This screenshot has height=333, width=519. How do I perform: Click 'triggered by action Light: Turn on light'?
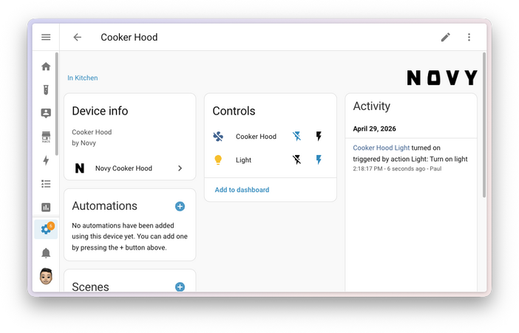[x=410, y=159]
